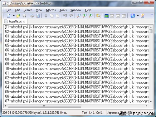Viewport: 156px width, 117px height.
Task: Open Find with the magnifying glass icon
Action: pyautogui.click(x=79, y=16)
